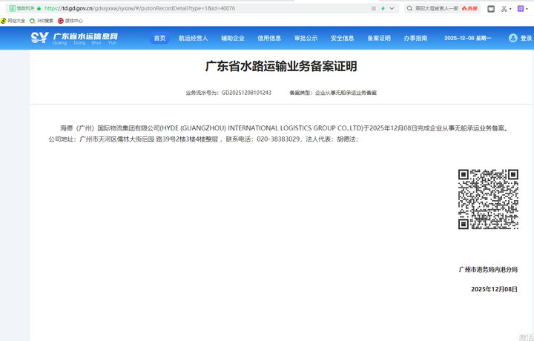This screenshot has width=534, height=341.
Task: Open the 网址大全 bookmark
Action: click(x=13, y=20)
